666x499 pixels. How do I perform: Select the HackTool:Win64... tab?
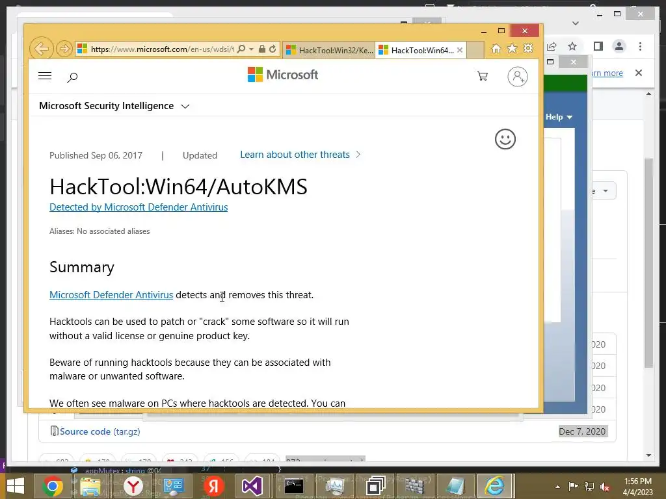(x=417, y=50)
